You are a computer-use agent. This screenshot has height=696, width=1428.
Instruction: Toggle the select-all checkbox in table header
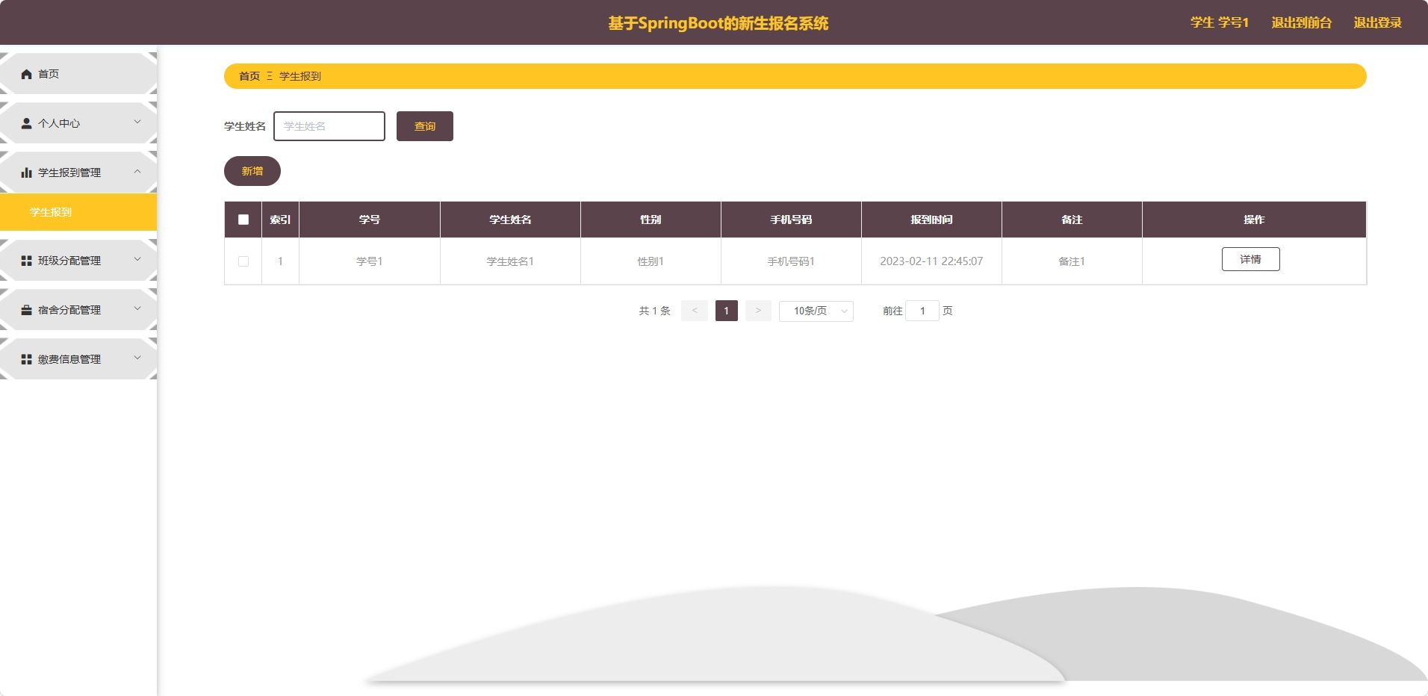(243, 220)
